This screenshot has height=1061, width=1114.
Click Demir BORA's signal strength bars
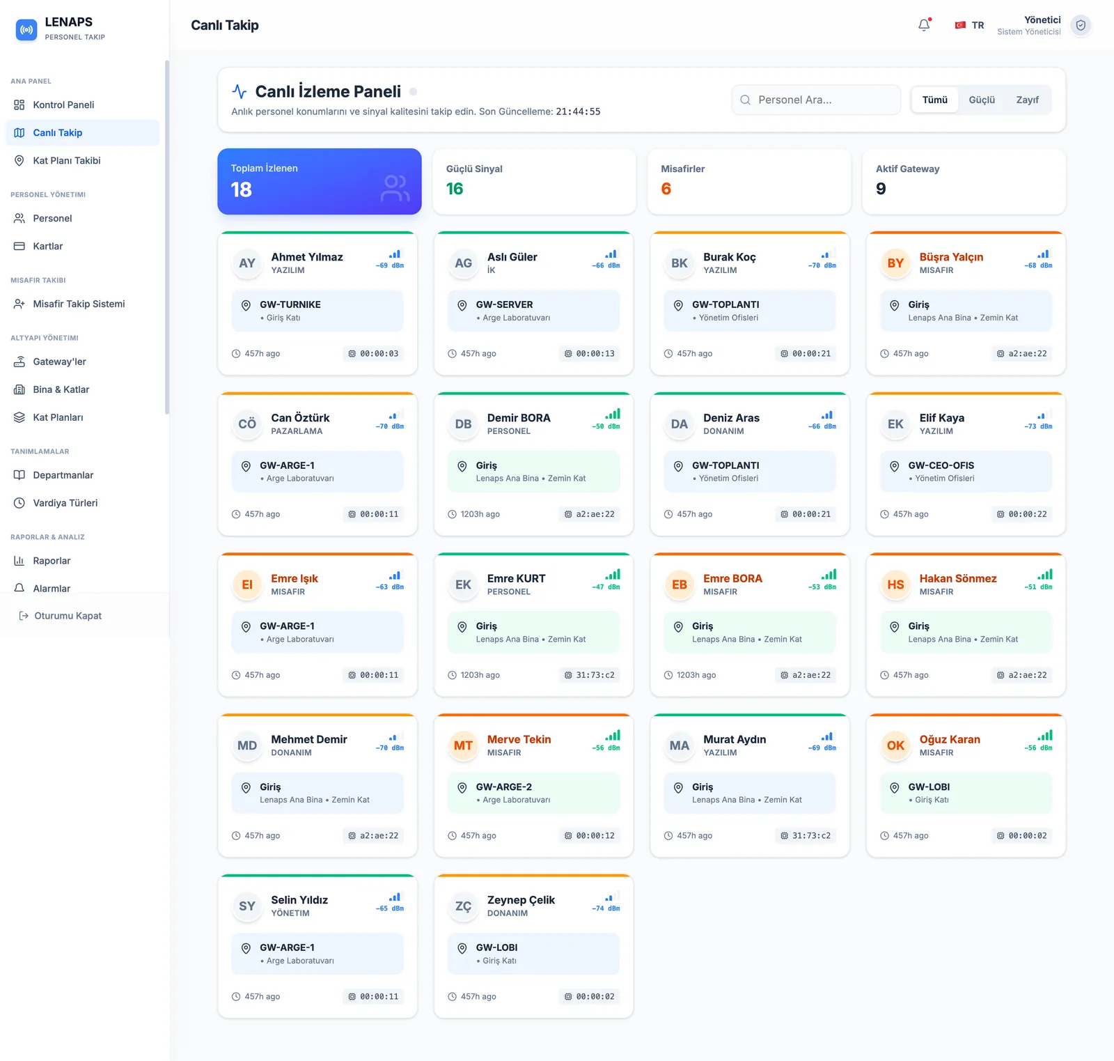[x=613, y=414]
